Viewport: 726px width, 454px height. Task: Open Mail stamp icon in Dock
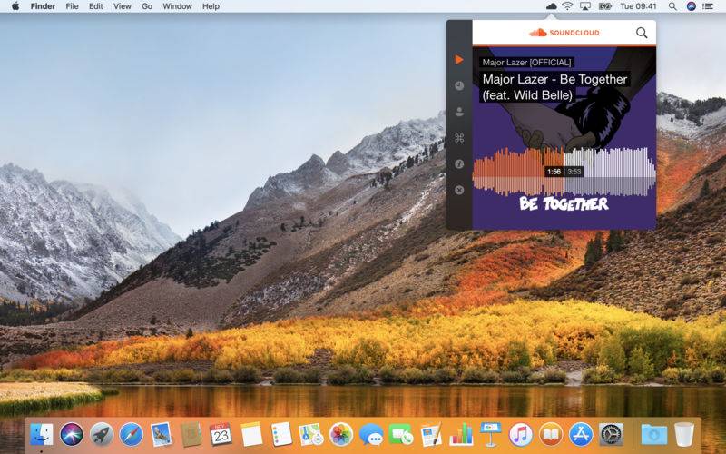[162, 435]
